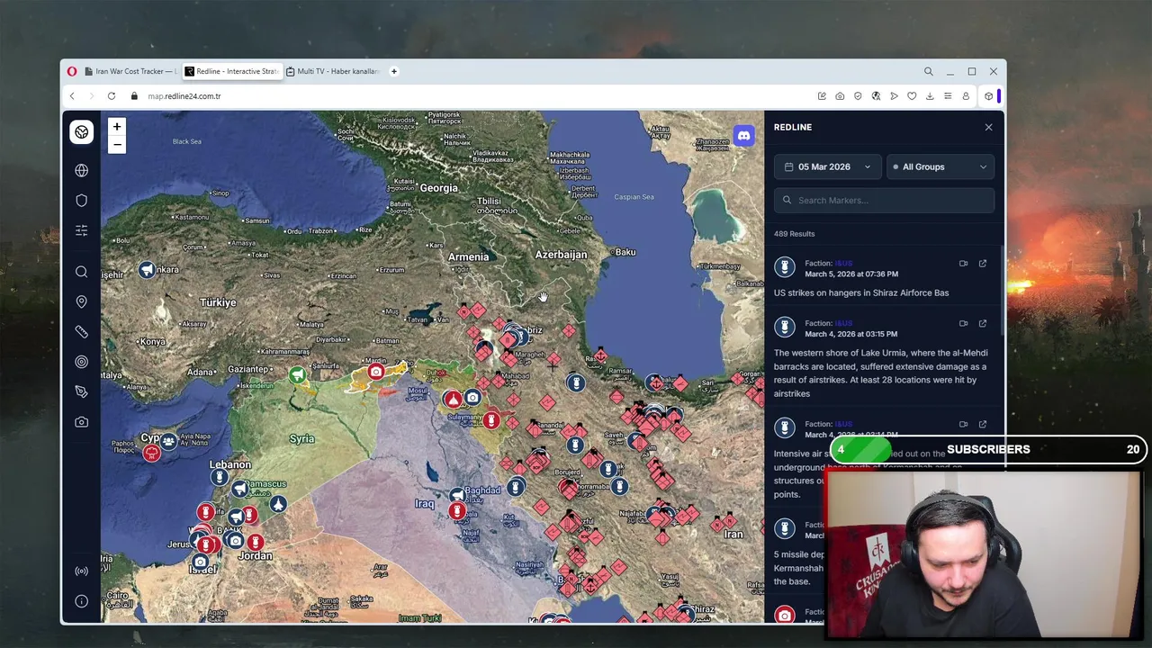Click the green marker near Gaziantep
The height and width of the screenshot is (648, 1152).
(297, 375)
